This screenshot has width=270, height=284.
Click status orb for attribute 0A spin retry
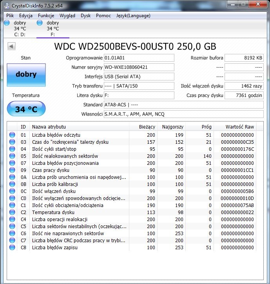pyautogui.click(x=12, y=177)
